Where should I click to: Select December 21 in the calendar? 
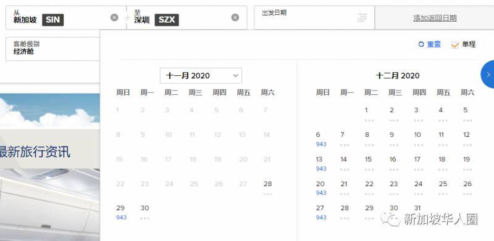click(345, 188)
